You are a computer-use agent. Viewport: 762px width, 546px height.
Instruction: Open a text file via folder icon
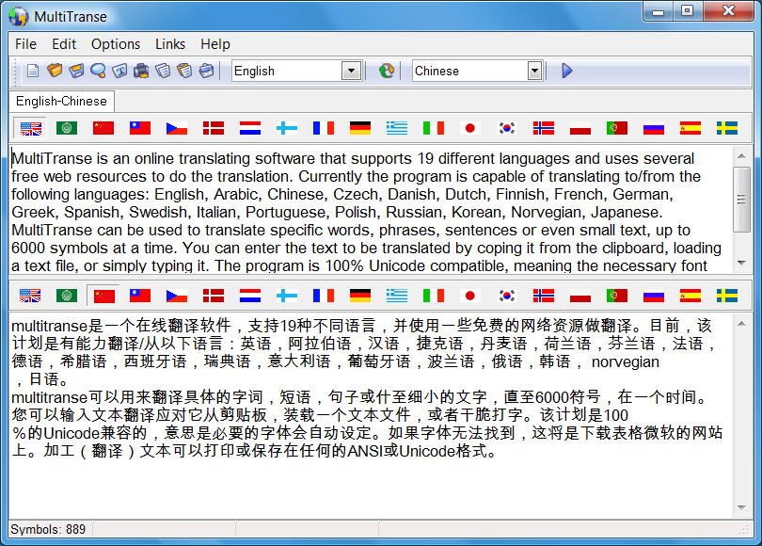tap(55, 71)
